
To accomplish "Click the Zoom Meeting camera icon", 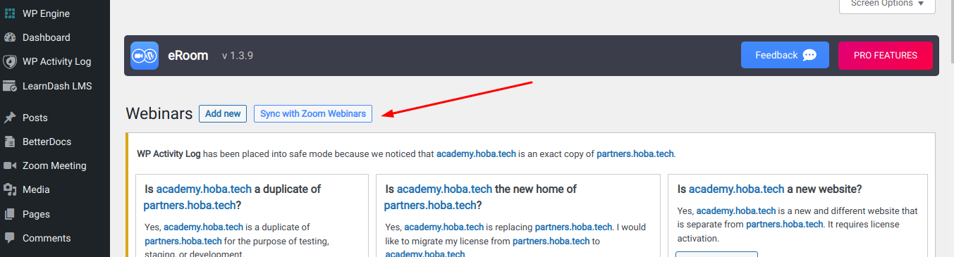I will tap(10, 165).
